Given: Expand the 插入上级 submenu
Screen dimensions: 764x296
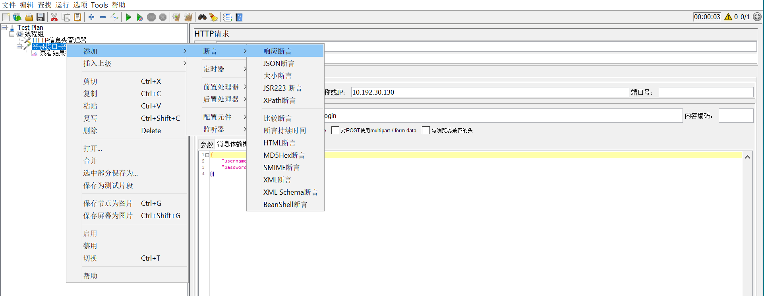Looking at the screenshot, I should pyautogui.click(x=127, y=63).
